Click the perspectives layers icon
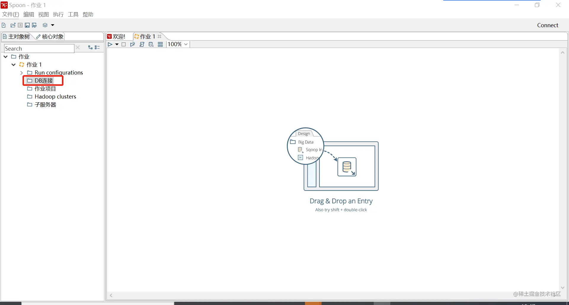This screenshot has width=569, height=305. (x=45, y=25)
